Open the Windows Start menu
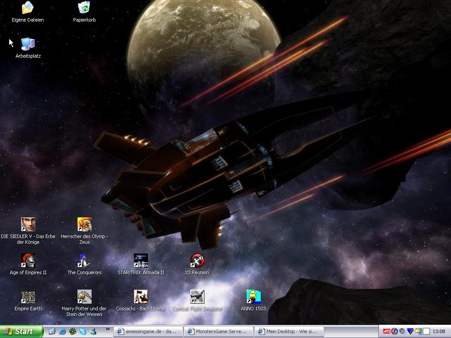Screen dimensions: 451x338 coord(21,331)
